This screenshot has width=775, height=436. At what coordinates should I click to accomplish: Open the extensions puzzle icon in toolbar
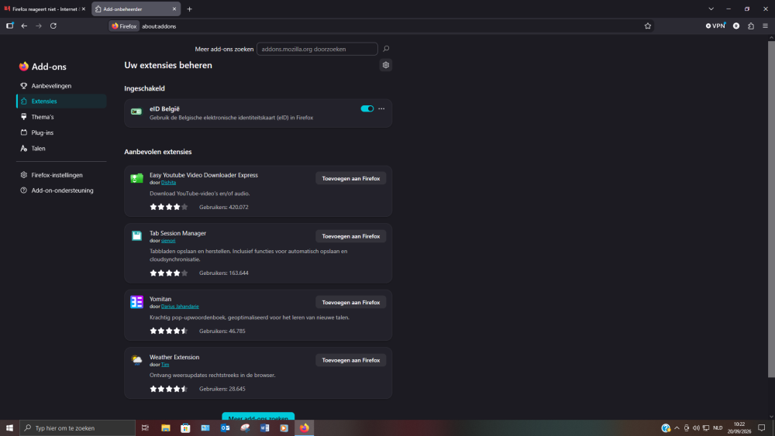[751, 26]
